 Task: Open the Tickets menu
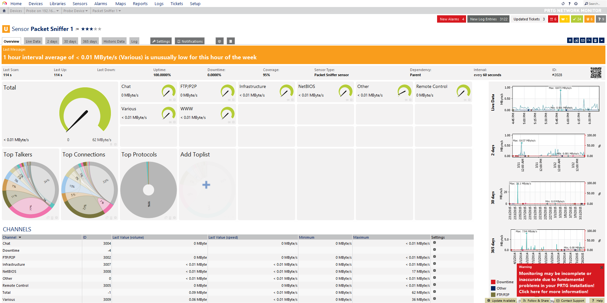[177, 4]
